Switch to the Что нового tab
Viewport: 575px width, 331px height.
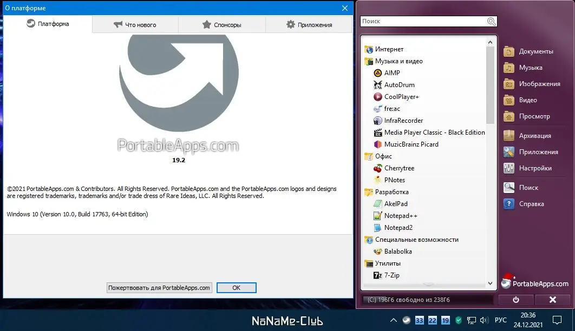click(135, 24)
